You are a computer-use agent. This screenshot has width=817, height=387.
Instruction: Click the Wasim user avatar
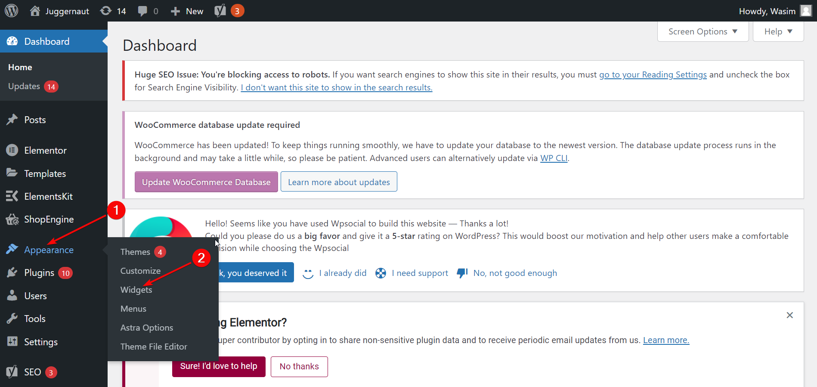tap(806, 11)
